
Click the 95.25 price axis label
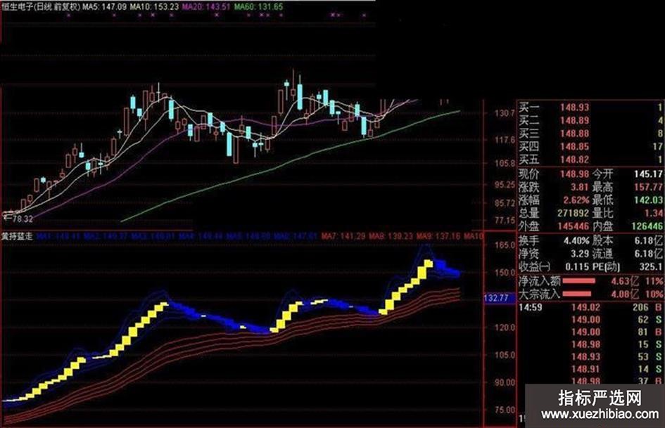click(505, 185)
